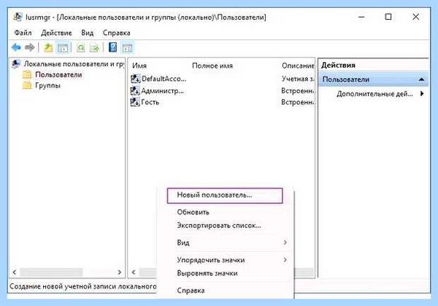This screenshot has width=438, height=306.
Task: Open the Действие menu
Action: [x=56, y=33]
